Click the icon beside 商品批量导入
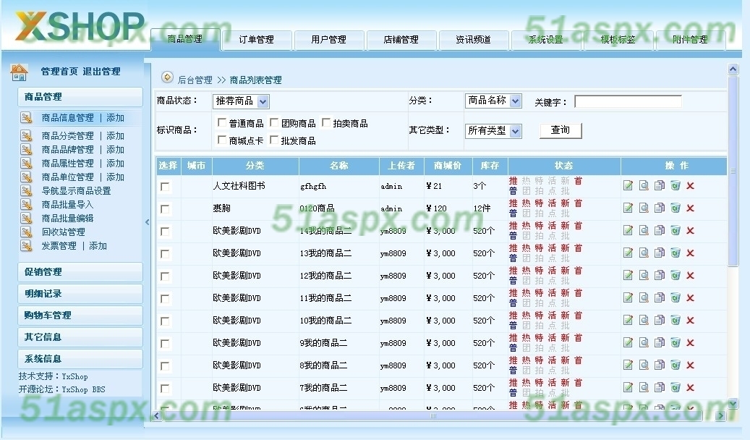This screenshot has width=750, height=440. coord(26,204)
